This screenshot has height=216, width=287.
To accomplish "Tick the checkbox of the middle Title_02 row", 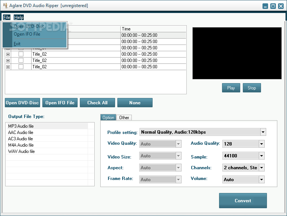I will pyautogui.click(x=21, y=60).
